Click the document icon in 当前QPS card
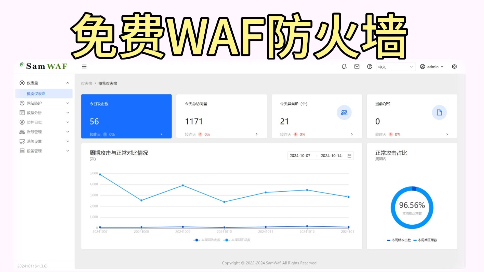 tap(439, 113)
